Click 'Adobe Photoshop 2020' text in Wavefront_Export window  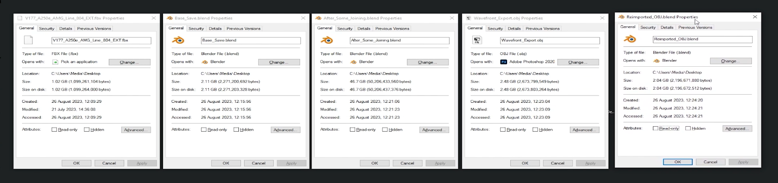(x=532, y=62)
